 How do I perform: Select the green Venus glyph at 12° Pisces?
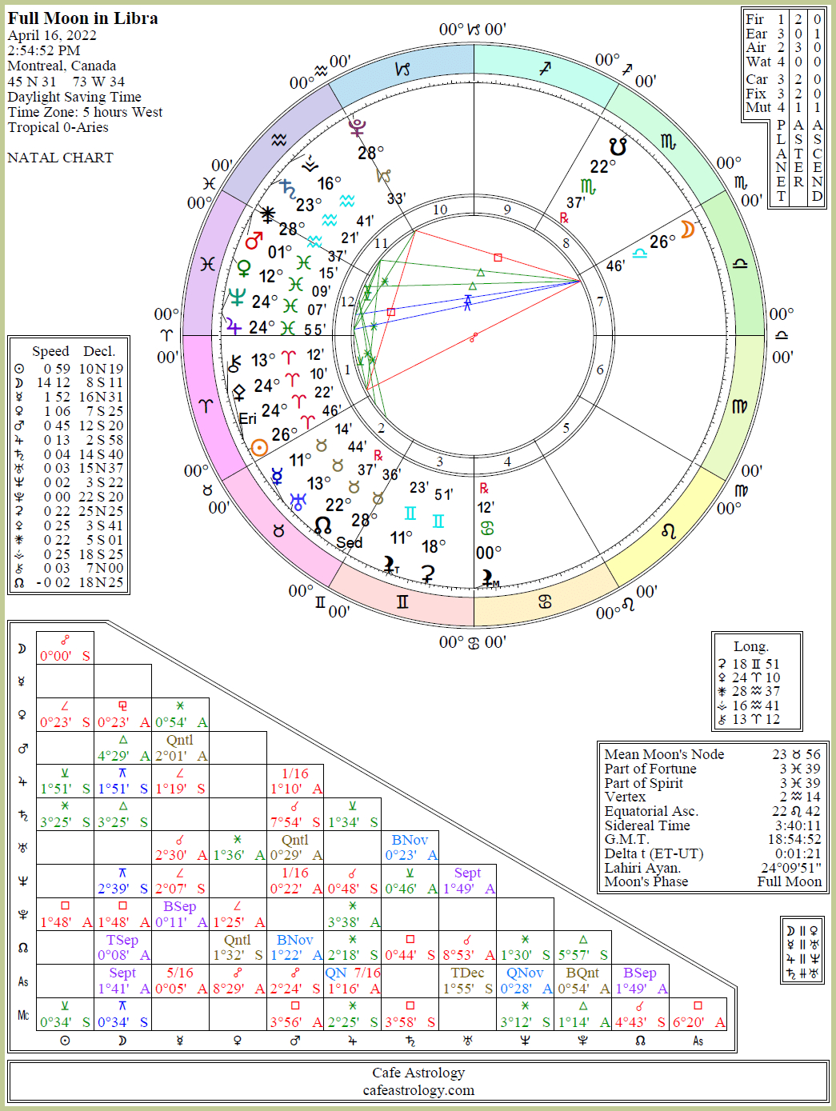(x=244, y=268)
